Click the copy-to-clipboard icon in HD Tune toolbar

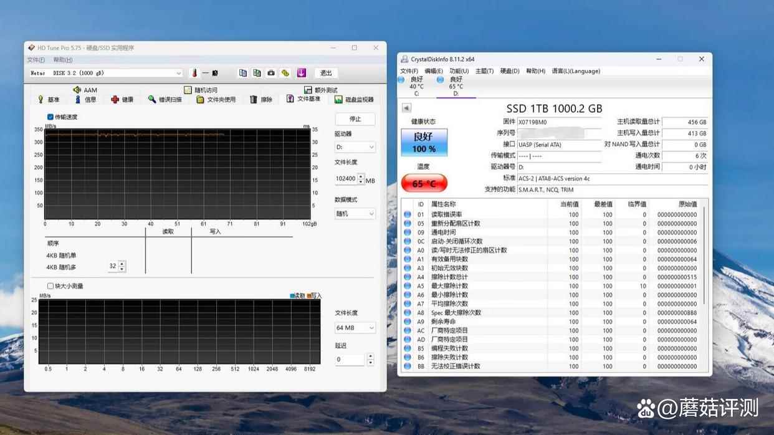click(x=243, y=73)
